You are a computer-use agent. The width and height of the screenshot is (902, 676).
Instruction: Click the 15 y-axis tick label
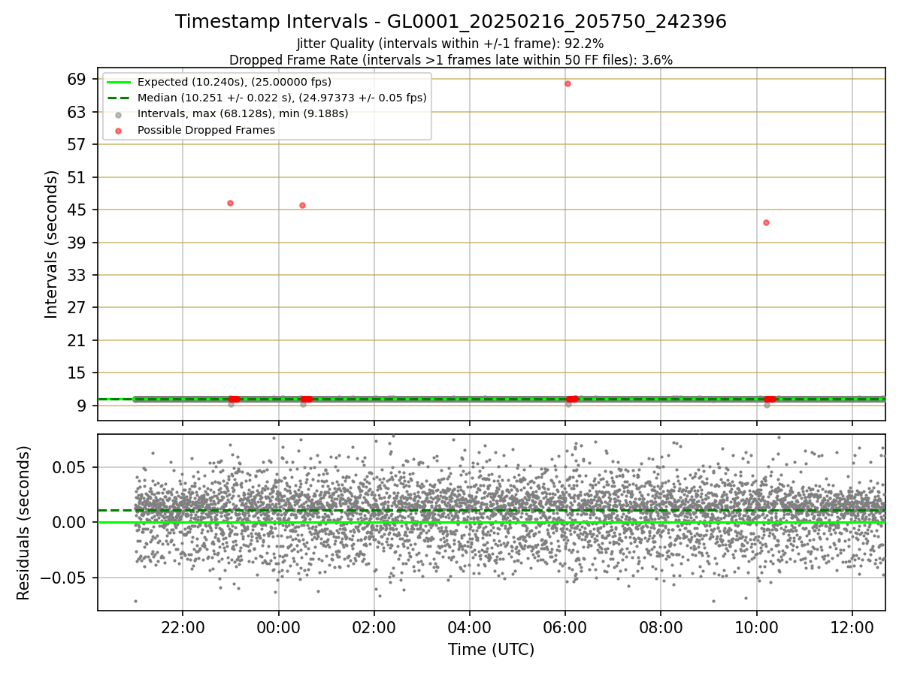pos(77,373)
